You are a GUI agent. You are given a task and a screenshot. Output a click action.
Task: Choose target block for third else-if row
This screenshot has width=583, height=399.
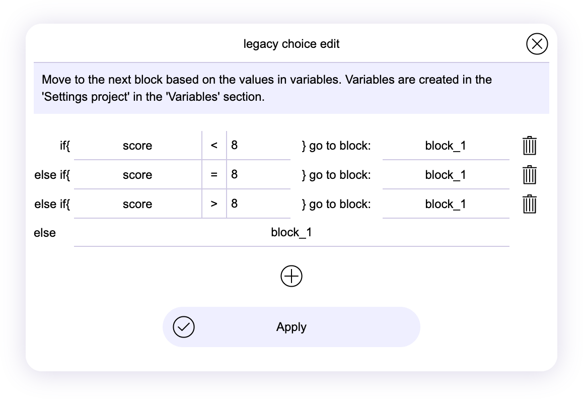coord(446,205)
